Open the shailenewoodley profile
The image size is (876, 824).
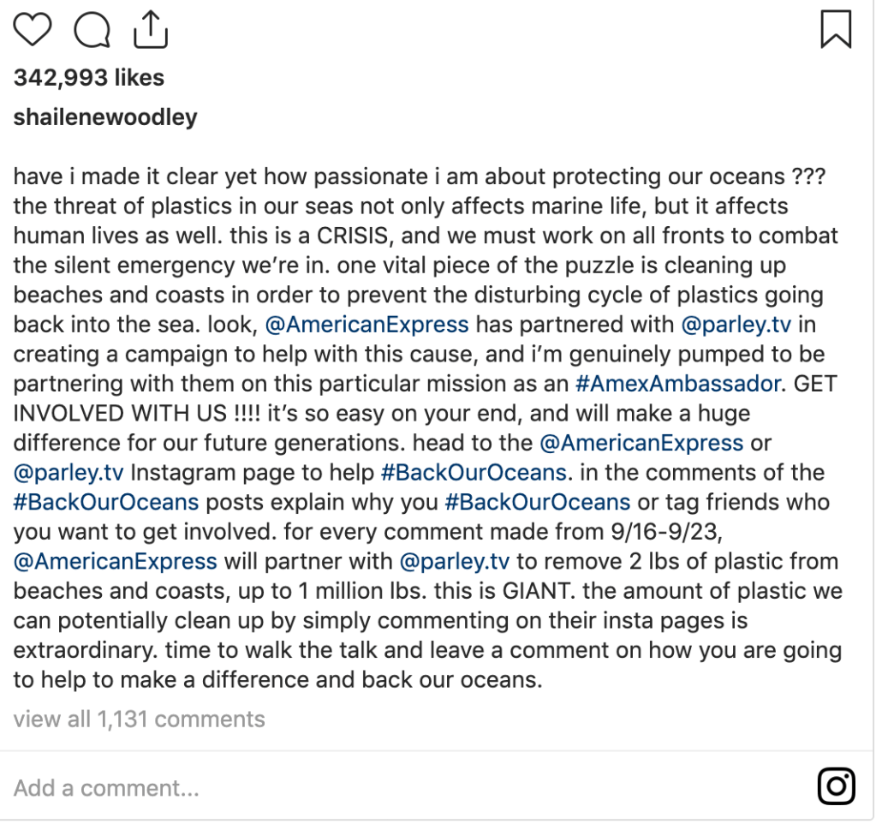105,117
